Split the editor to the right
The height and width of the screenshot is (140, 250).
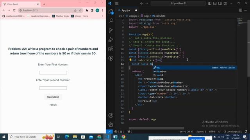[241, 10]
